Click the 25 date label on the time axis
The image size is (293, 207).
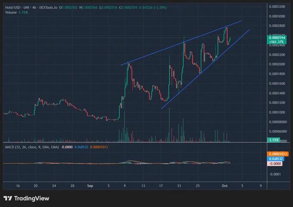click(x=198, y=186)
